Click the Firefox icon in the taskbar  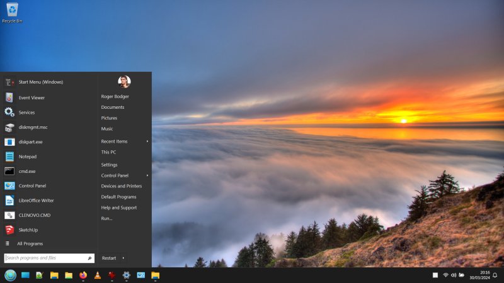pyautogui.click(x=83, y=275)
